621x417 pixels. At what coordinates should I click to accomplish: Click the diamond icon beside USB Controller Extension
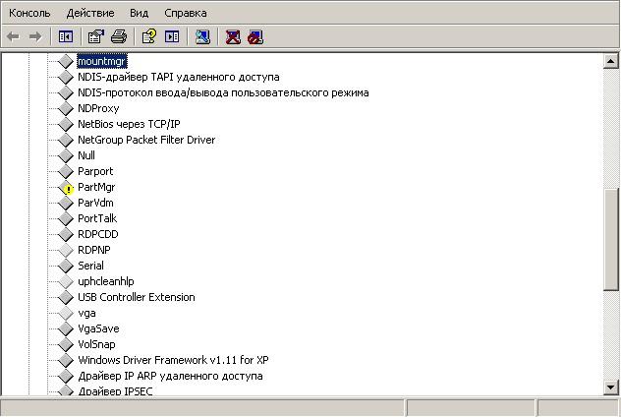click(66, 297)
